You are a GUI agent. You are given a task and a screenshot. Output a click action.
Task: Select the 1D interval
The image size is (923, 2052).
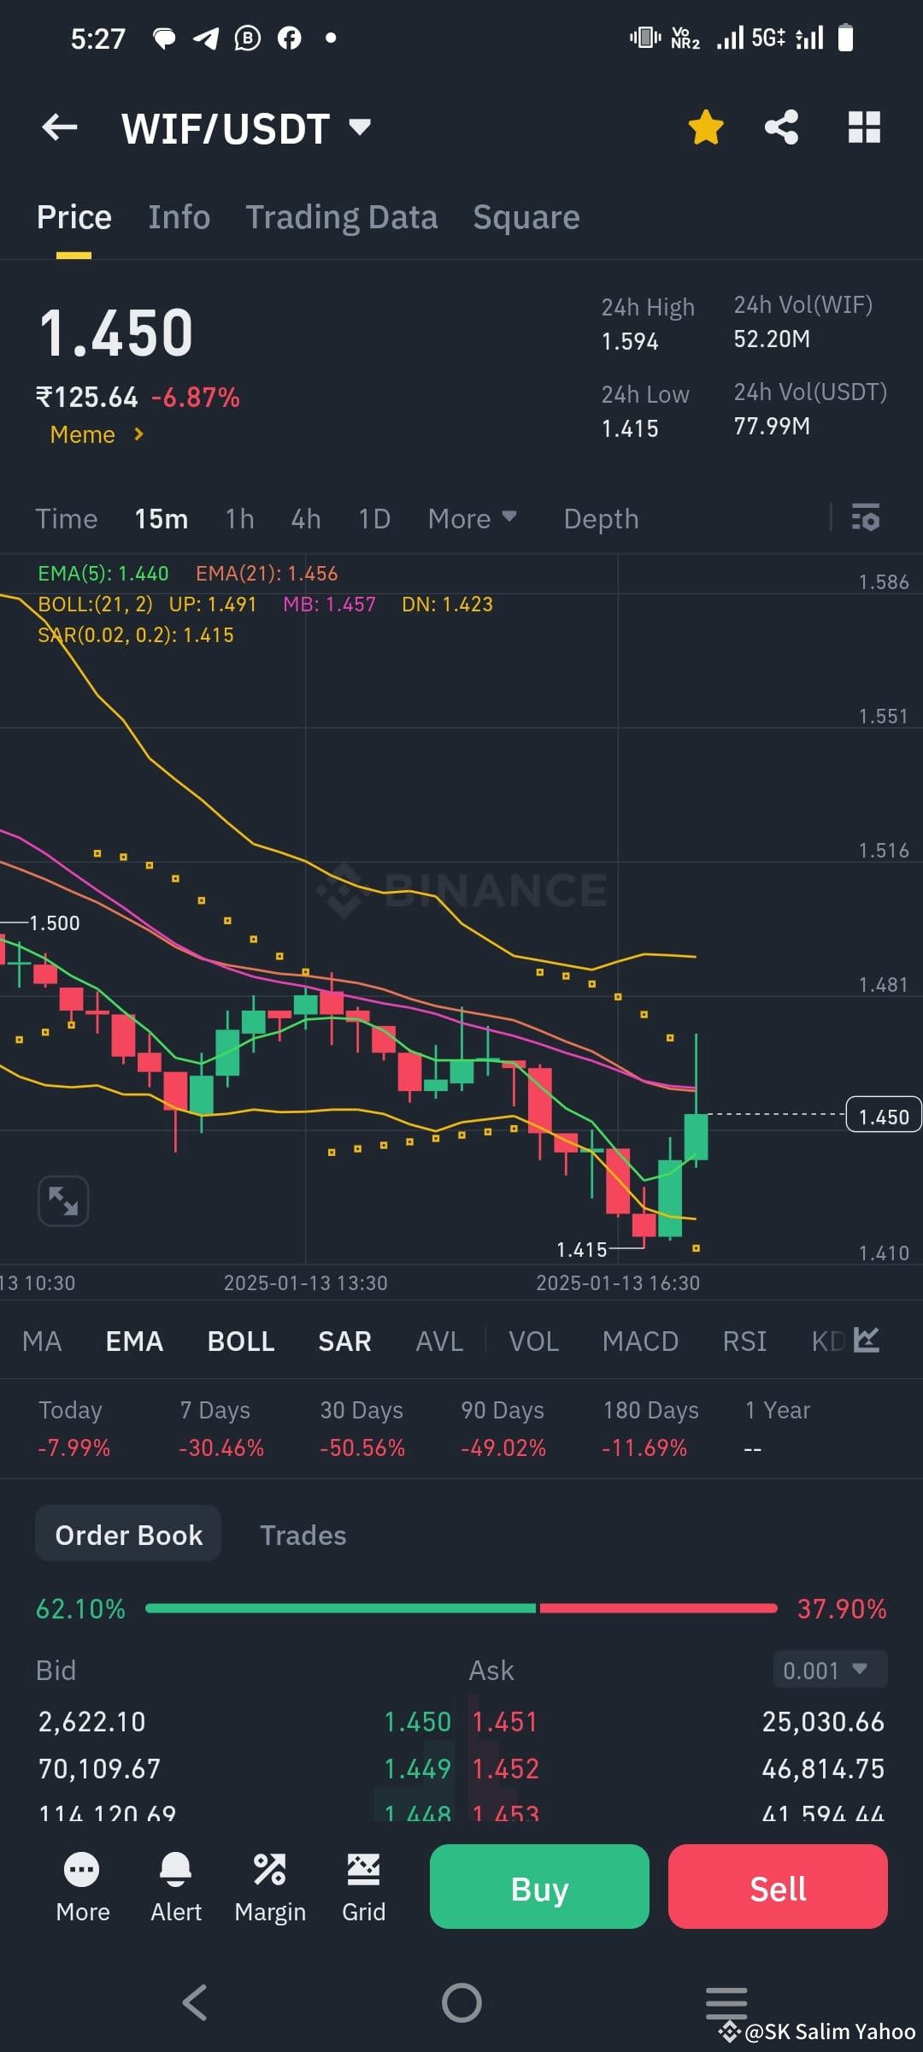tap(374, 519)
